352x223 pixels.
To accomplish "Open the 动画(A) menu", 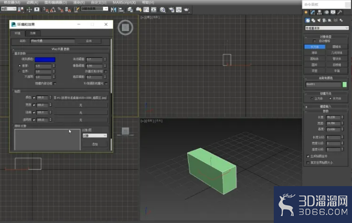I will pos(32,3).
